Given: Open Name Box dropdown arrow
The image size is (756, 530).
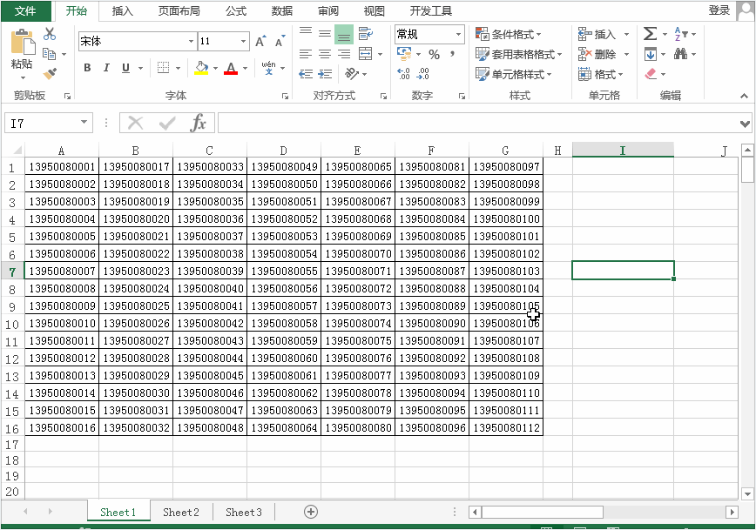Looking at the screenshot, I should pyautogui.click(x=84, y=123).
